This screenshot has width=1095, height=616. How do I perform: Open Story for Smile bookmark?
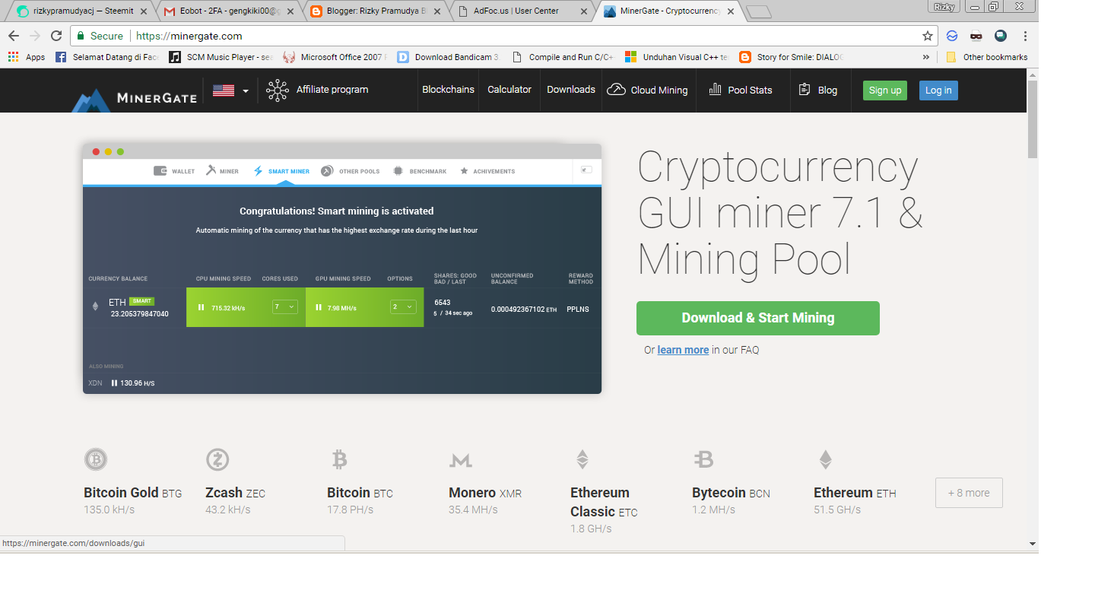(x=792, y=57)
